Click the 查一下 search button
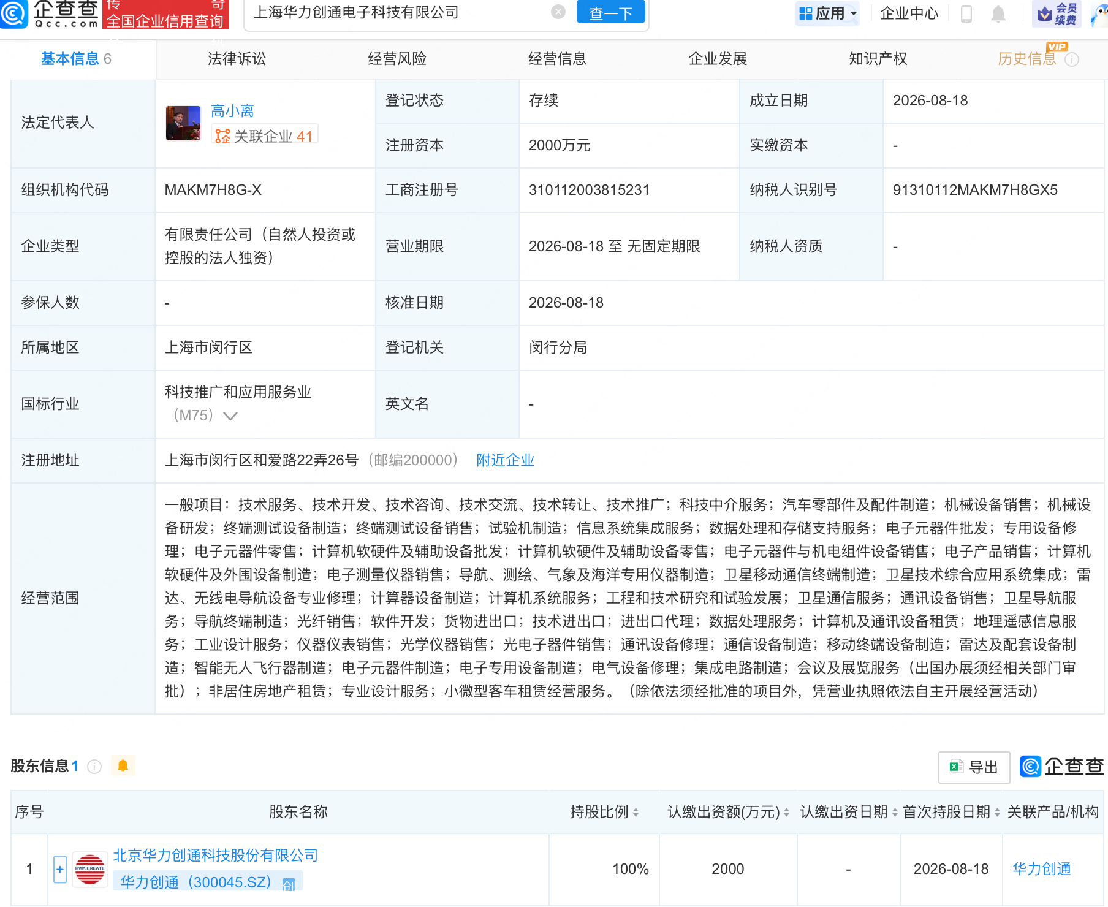This screenshot has height=907, width=1108. 611,12
